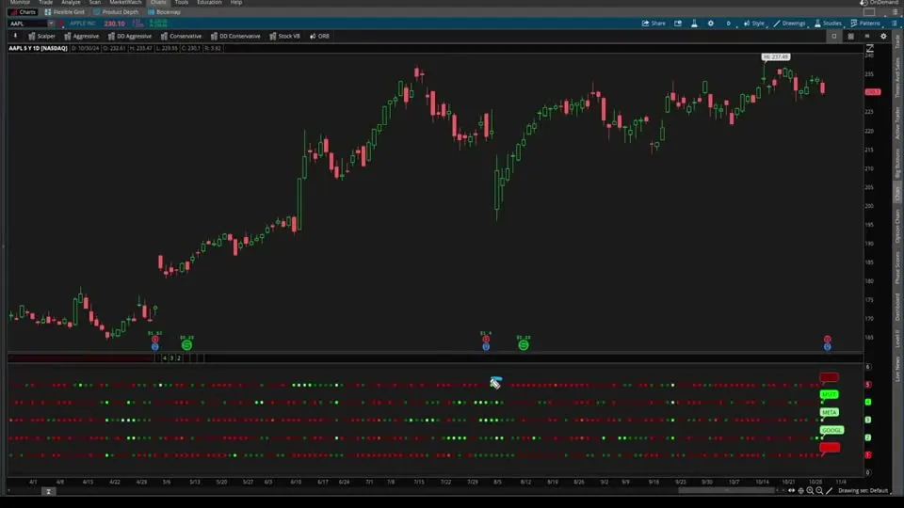Open the Trade sidebar tab
The image size is (904, 508).
pyautogui.click(x=897, y=41)
